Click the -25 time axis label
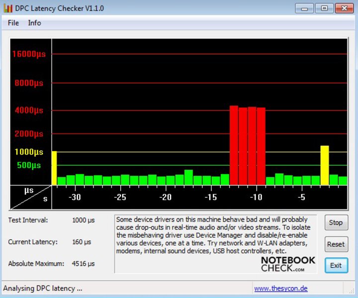 pyautogui.click(x=120, y=197)
